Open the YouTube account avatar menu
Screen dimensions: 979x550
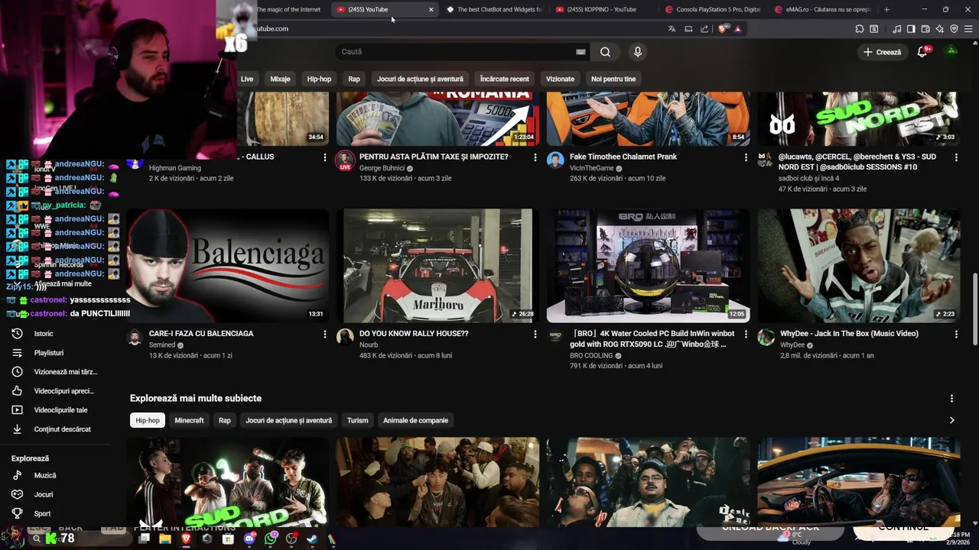[x=951, y=52]
